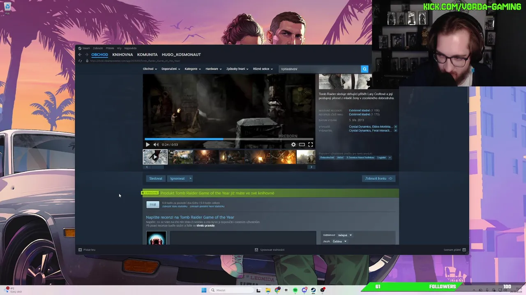Viewport: 526px width, 295px height.
Task: Go back using Steam navigation arrow
Action: click(x=80, y=54)
